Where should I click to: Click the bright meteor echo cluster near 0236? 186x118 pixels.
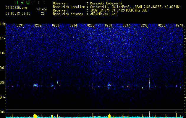coord(109,86)
